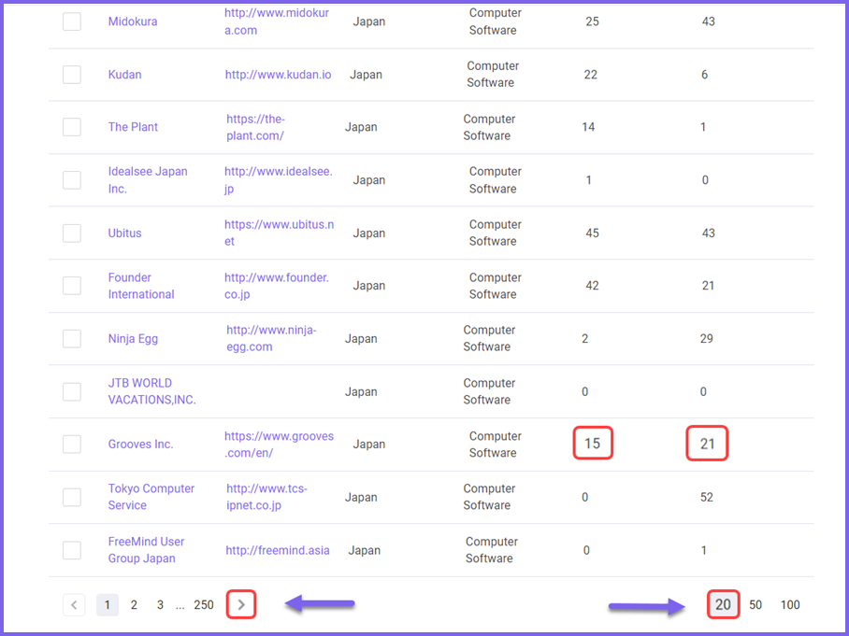849x636 pixels.
Task: Check the box next to The Plant
Action: (72, 127)
